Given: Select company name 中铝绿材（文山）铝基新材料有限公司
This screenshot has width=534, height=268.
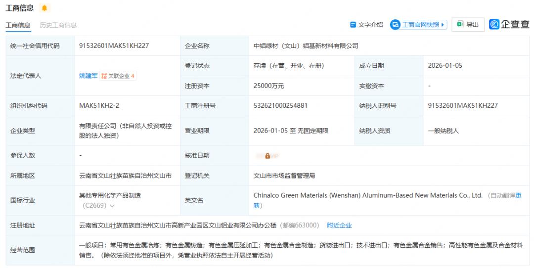Looking at the screenshot, I should pos(306,45).
